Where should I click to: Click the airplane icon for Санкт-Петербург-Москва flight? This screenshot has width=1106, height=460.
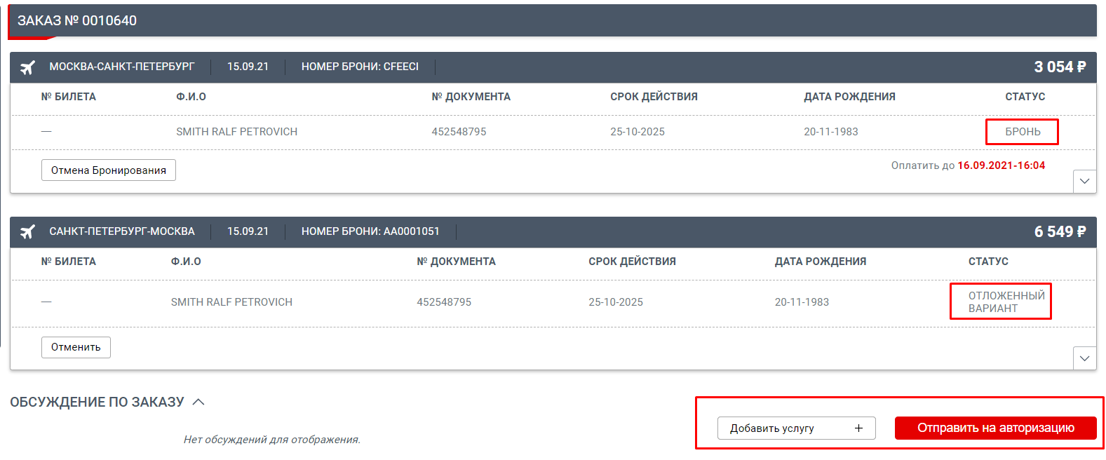27,232
